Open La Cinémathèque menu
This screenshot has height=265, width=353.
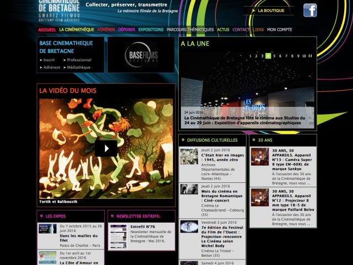pyautogui.click(x=77, y=29)
